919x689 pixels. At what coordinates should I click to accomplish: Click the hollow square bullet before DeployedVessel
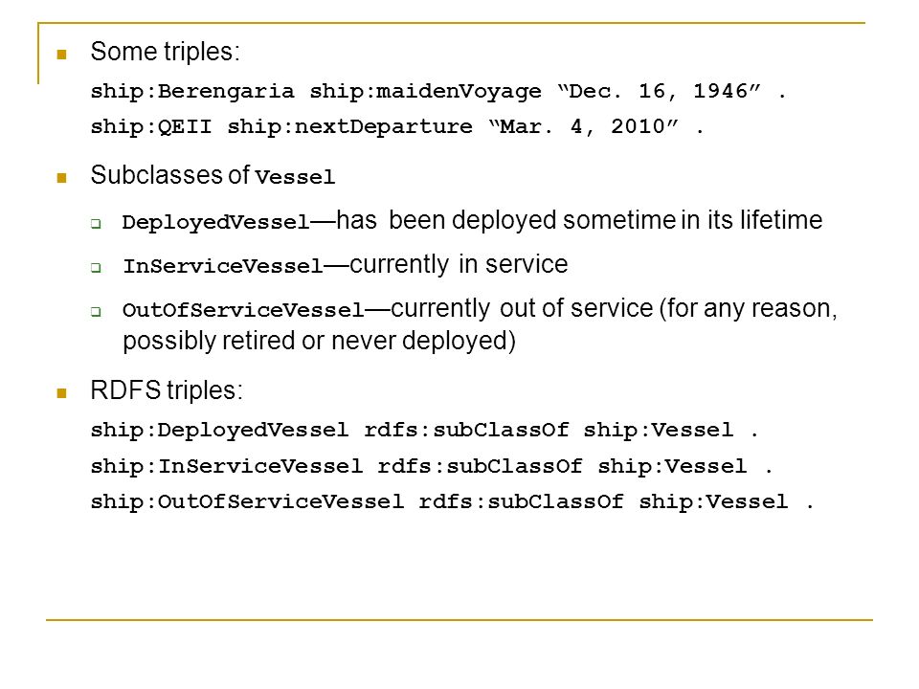click(96, 223)
